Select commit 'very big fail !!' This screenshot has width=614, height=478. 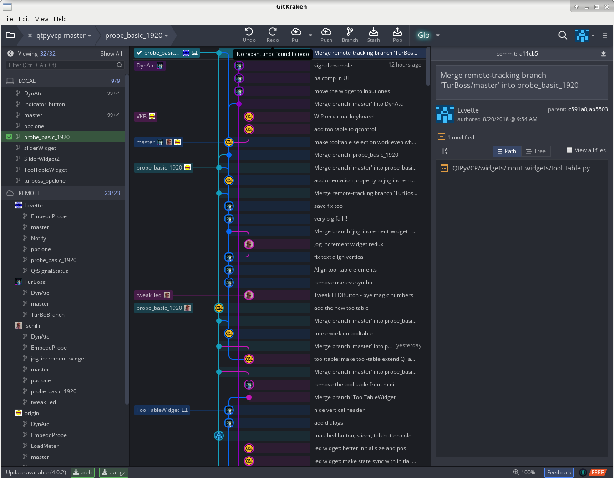tap(331, 219)
